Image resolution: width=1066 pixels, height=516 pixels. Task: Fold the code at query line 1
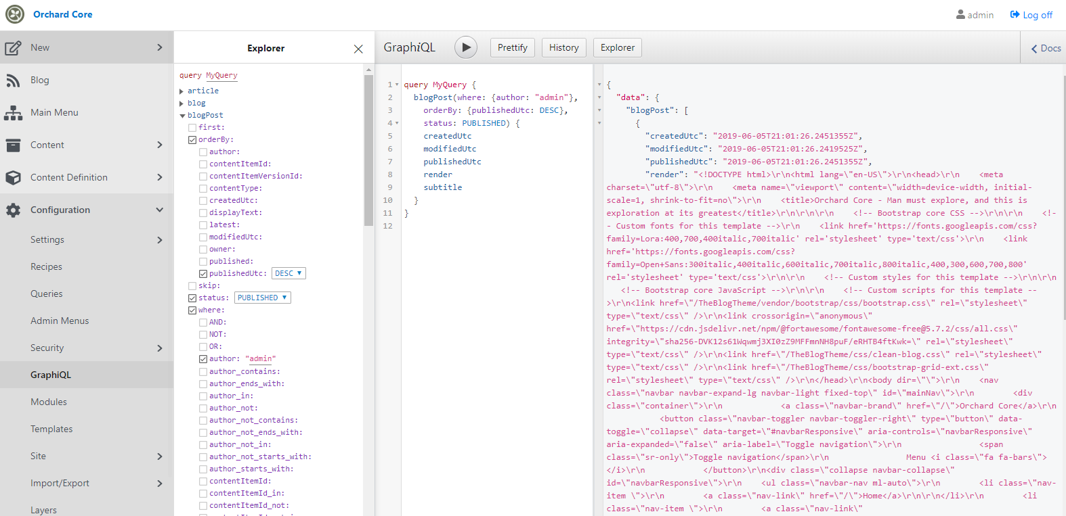(x=397, y=85)
